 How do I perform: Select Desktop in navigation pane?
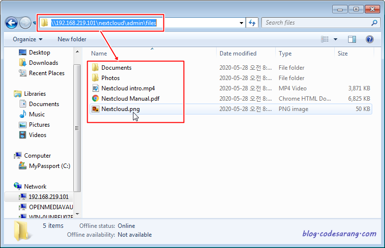click(x=39, y=53)
